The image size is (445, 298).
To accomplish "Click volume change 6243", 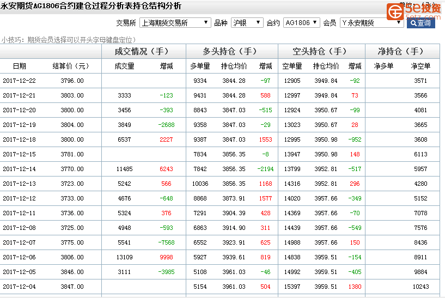I will tap(166, 169).
